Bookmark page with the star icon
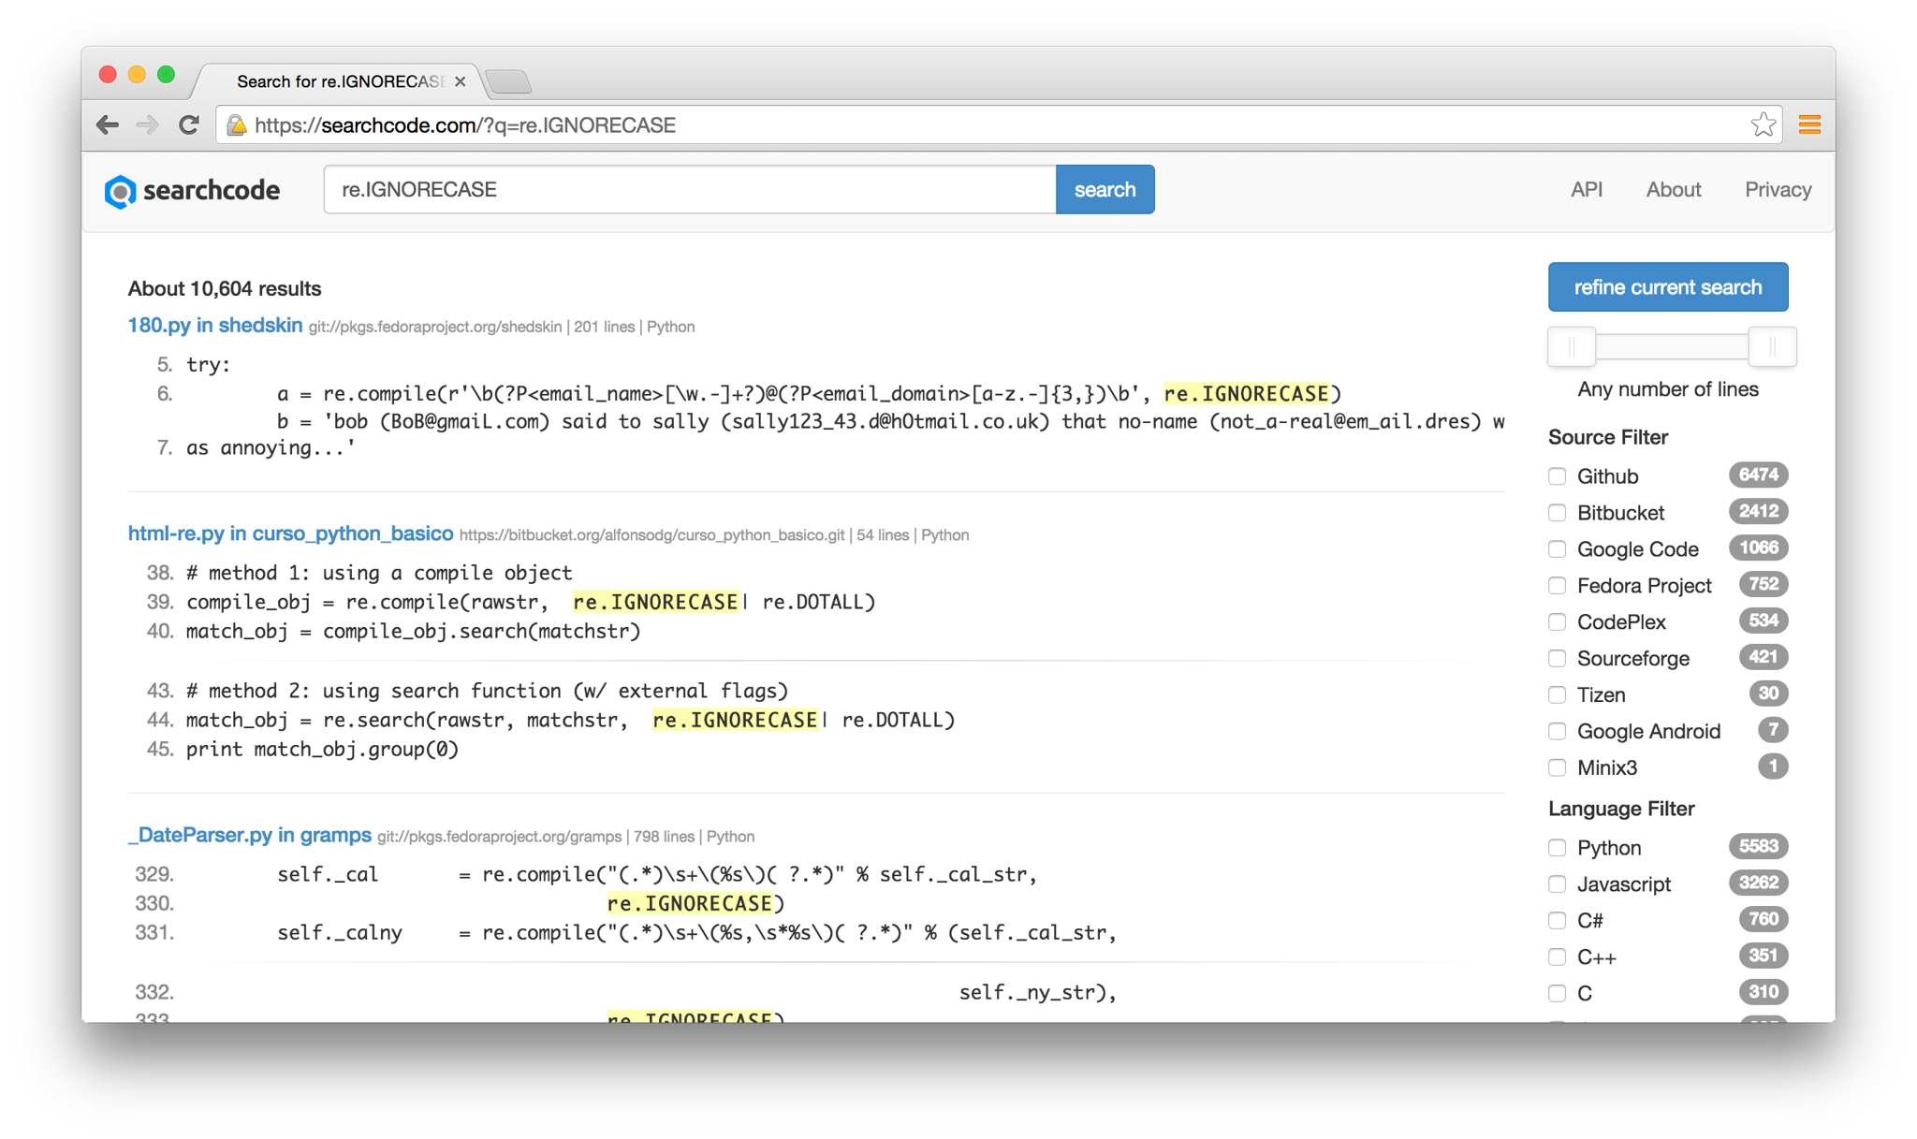 point(1763,124)
